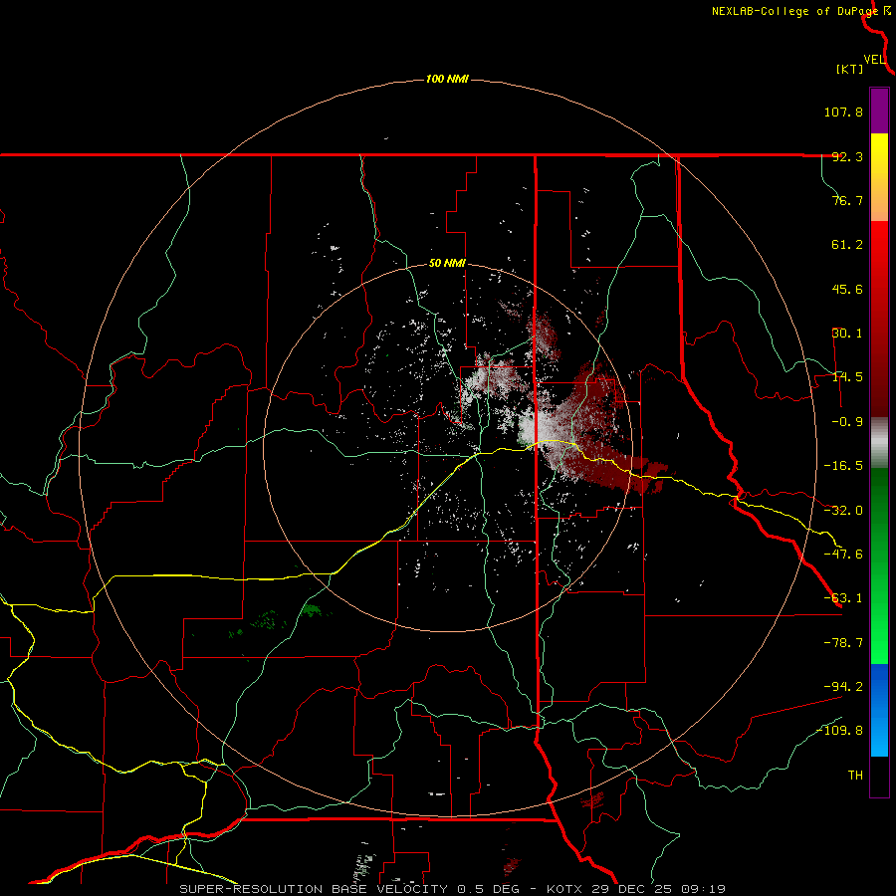
Task: Pick the blue segment of the velocity color bar
Action: [879, 710]
